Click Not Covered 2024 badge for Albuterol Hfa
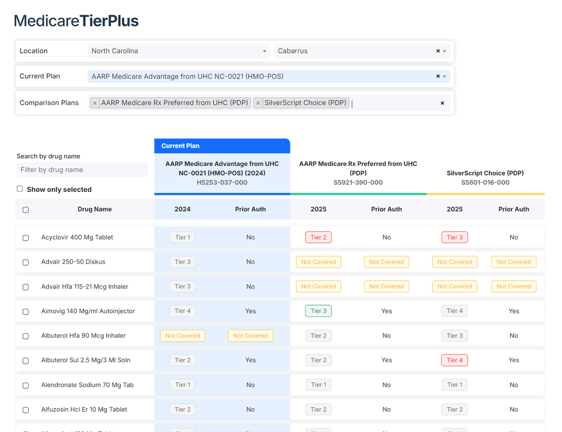 183,336
